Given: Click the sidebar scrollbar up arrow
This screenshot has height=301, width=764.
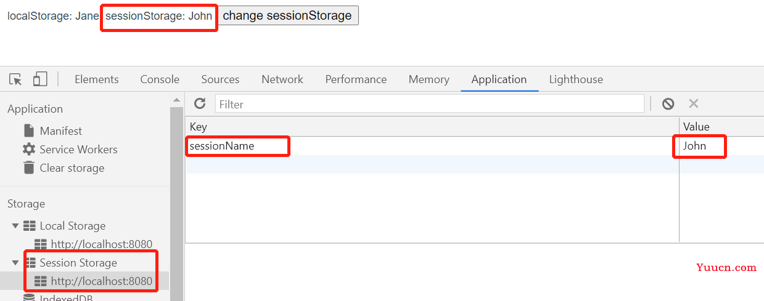Looking at the screenshot, I should pyautogui.click(x=176, y=100).
